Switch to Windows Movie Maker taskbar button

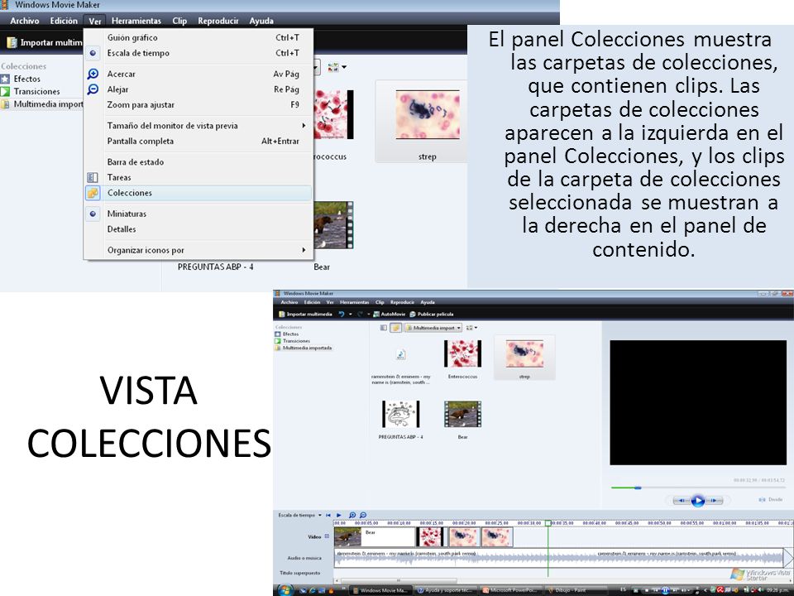click(380, 590)
